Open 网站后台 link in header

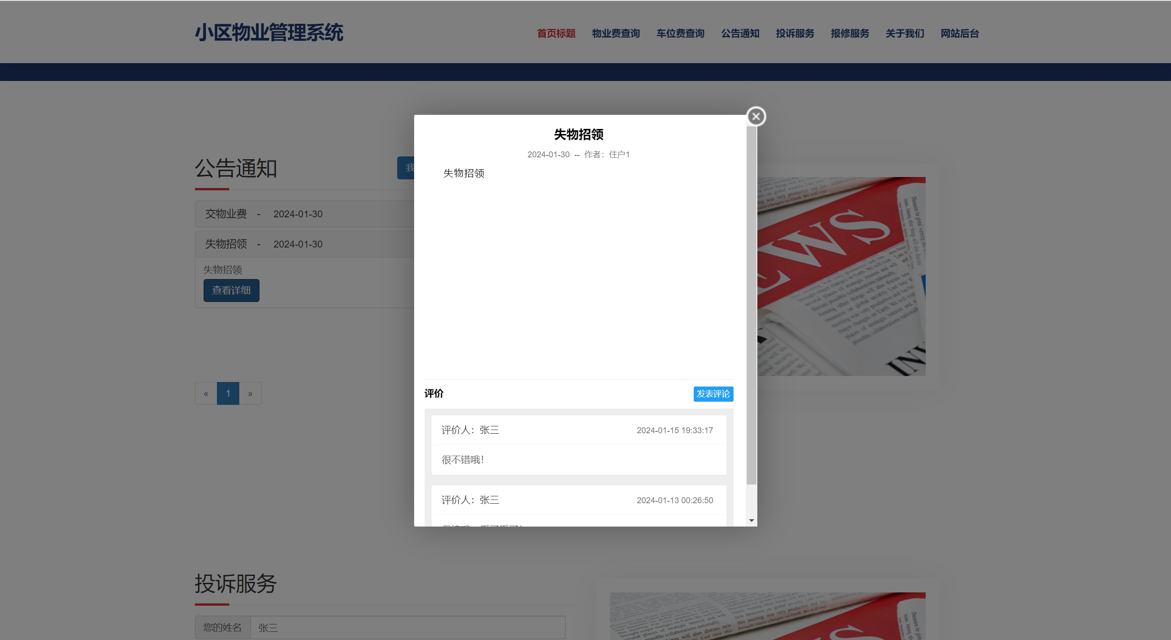[960, 33]
